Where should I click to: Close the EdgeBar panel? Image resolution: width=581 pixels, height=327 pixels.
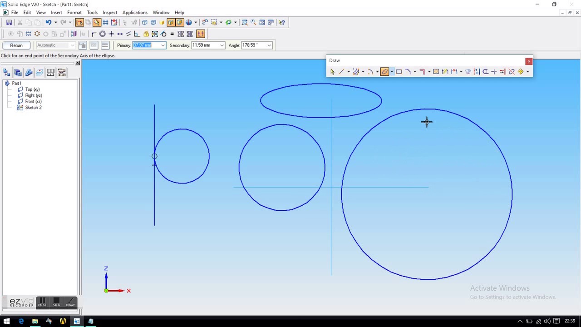pyautogui.click(x=78, y=63)
